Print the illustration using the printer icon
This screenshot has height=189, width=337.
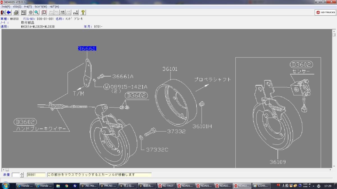pyautogui.click(x=16, y=12)
